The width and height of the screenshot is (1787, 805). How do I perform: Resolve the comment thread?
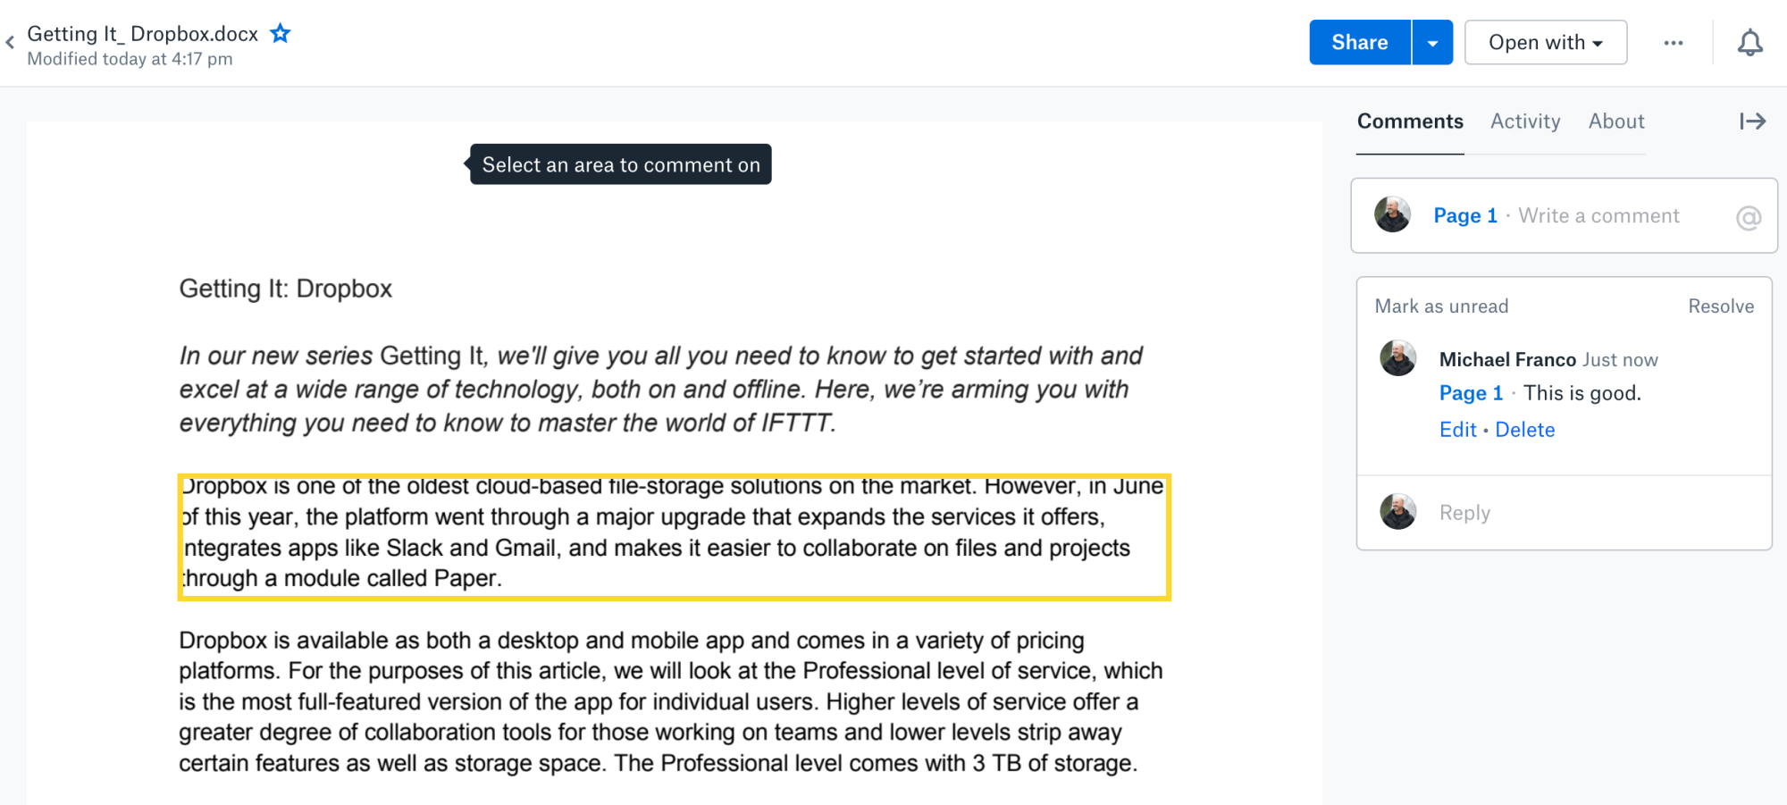[x=1721, y=306]
